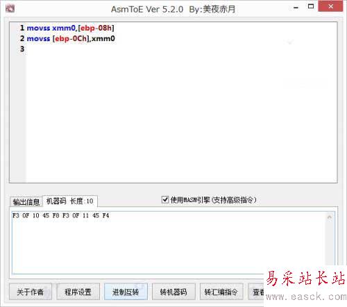Viewport: 347px width, 307px height.
Task: Click the 进制互转 button
Action: pyautogui.click(x=126, y=292)
